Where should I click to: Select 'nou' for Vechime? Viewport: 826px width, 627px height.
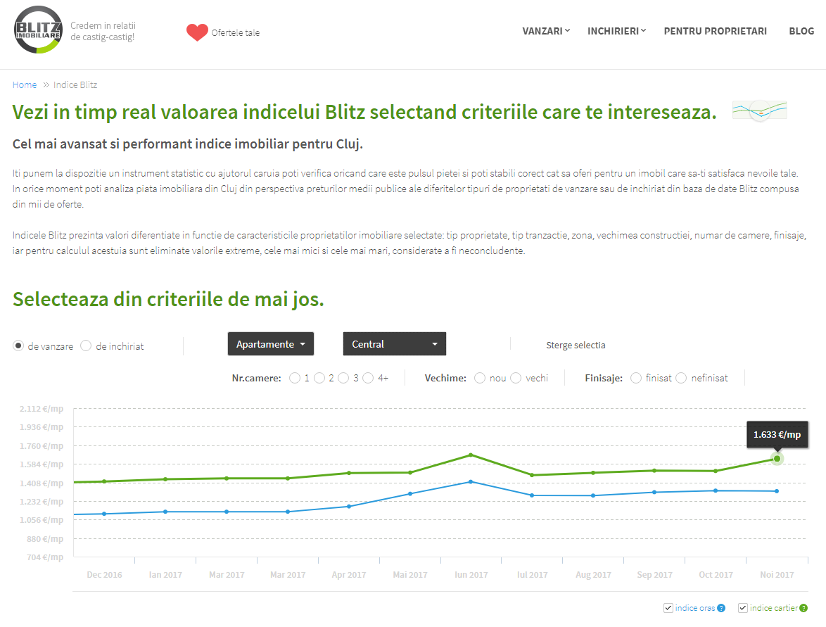[480, 378]
